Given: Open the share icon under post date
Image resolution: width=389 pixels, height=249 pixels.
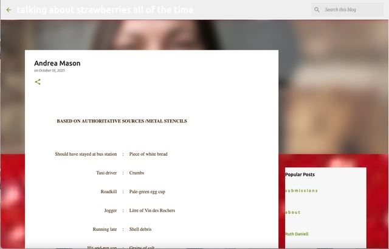Looking at the screenshot, I should tap(38, 82).
